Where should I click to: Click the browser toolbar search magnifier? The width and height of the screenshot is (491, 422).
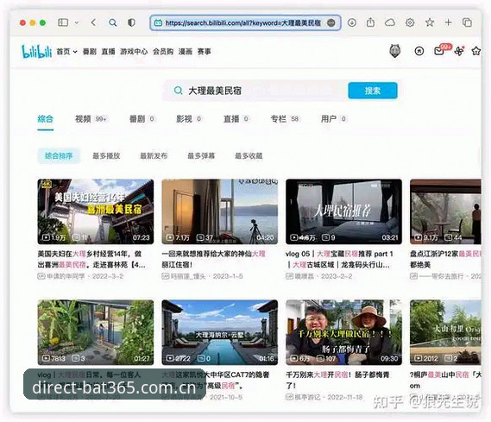click(113, 22)
